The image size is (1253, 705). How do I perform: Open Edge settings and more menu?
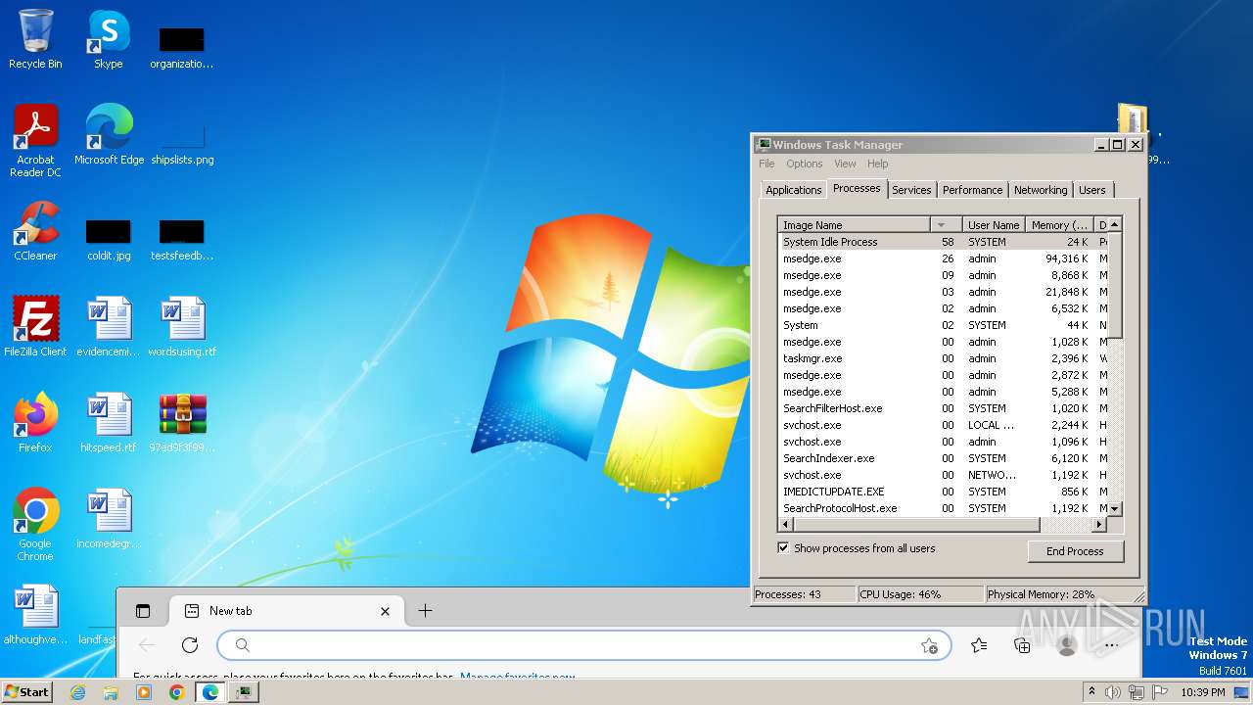click(x=1111, y=645)
